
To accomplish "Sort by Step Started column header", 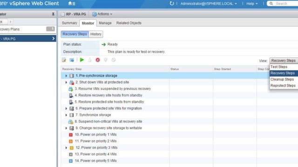I will point(235,69).
